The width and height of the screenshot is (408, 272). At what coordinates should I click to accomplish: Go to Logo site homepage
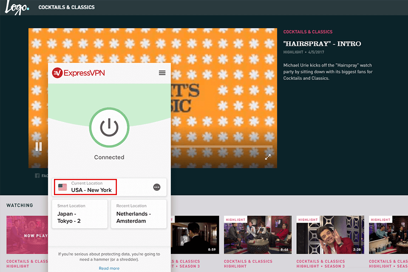tap(17, 7)
